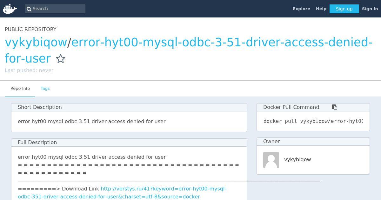The height and width of the screenshot is (200, 381).
Task: Open the repository name link in title
Action: (189, 50)
